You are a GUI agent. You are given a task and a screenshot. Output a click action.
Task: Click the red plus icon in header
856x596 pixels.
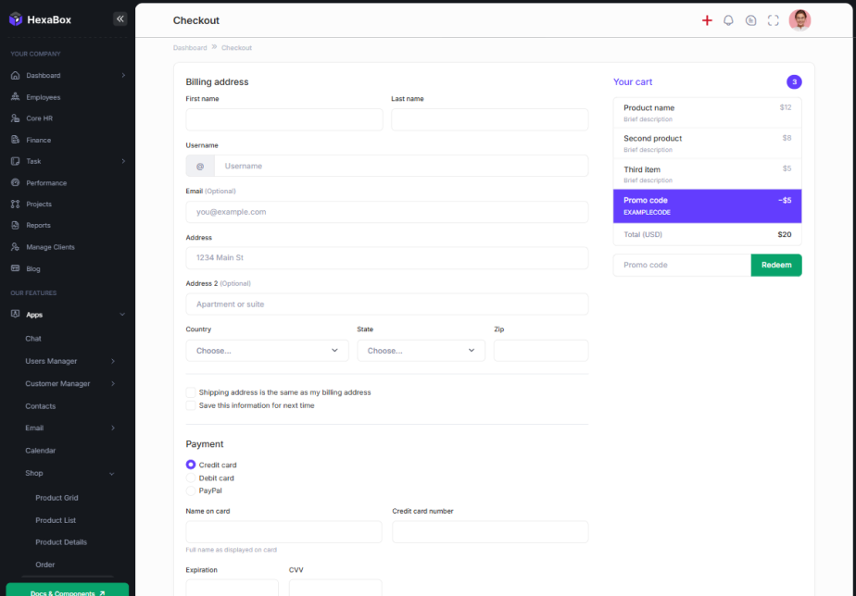click(707, 20)
